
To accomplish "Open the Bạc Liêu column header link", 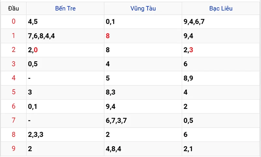I will pos(221,9).
